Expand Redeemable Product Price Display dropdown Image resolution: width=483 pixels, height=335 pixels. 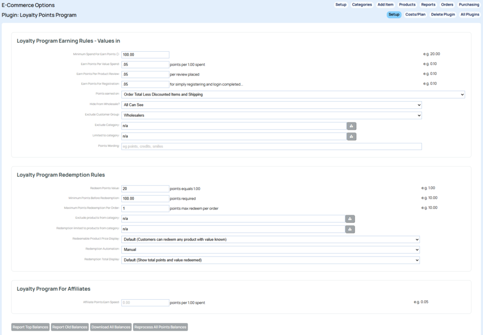point(270,239)
